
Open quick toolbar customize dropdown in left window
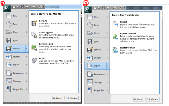click(x=44, y=7)
